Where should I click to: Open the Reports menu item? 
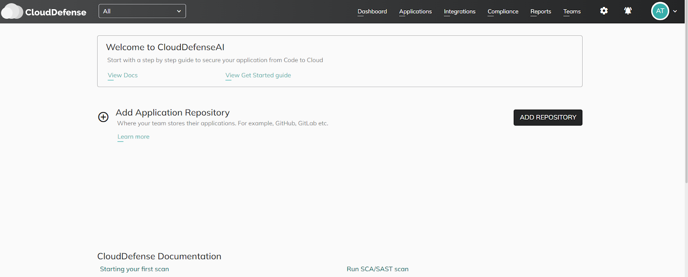tap(541, 12)
